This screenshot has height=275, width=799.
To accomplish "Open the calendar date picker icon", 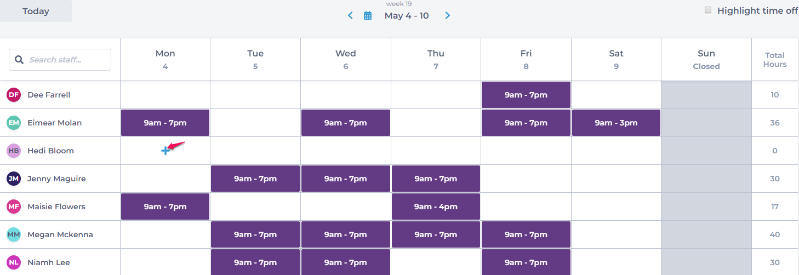I will pos(368,16).
